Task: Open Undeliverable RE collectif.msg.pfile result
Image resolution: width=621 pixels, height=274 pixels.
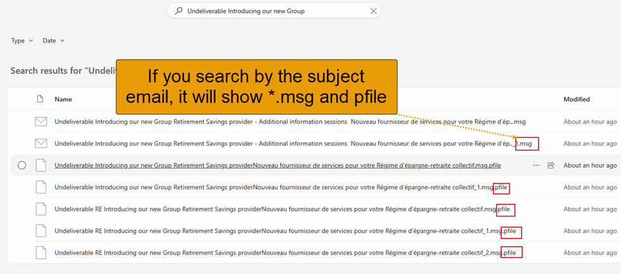Action: coord(285,209)
